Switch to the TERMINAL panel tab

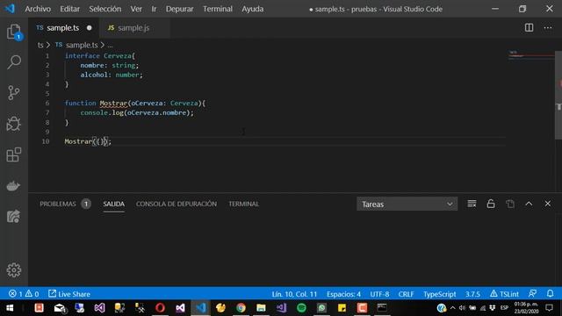pos(244,204)
